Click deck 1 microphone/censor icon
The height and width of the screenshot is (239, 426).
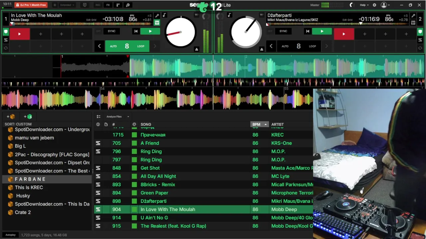pyautogui.click(x=157, y=16)
